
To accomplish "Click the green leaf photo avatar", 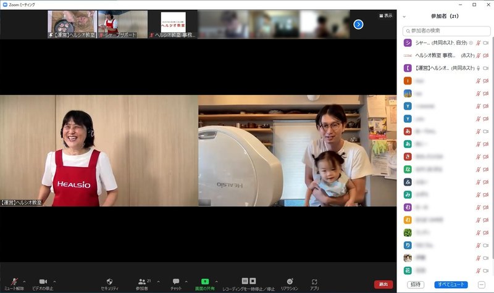I will coord(408,233).
